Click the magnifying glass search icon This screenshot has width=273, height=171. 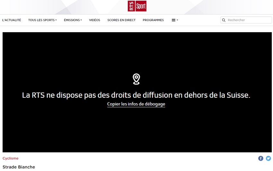click(x=224, y=20)
